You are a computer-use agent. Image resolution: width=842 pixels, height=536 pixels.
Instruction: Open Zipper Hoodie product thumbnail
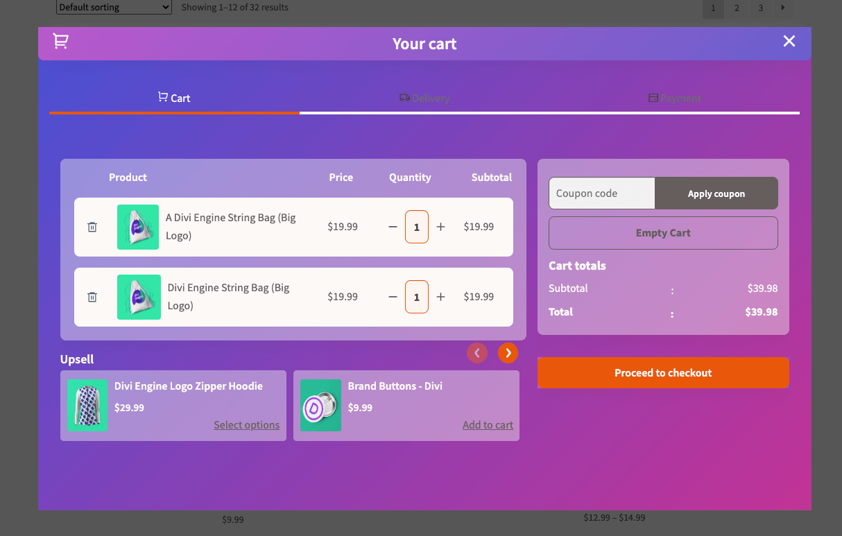tap(87, 405)
